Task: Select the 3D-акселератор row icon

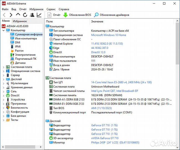Action: tap(51, 138)
